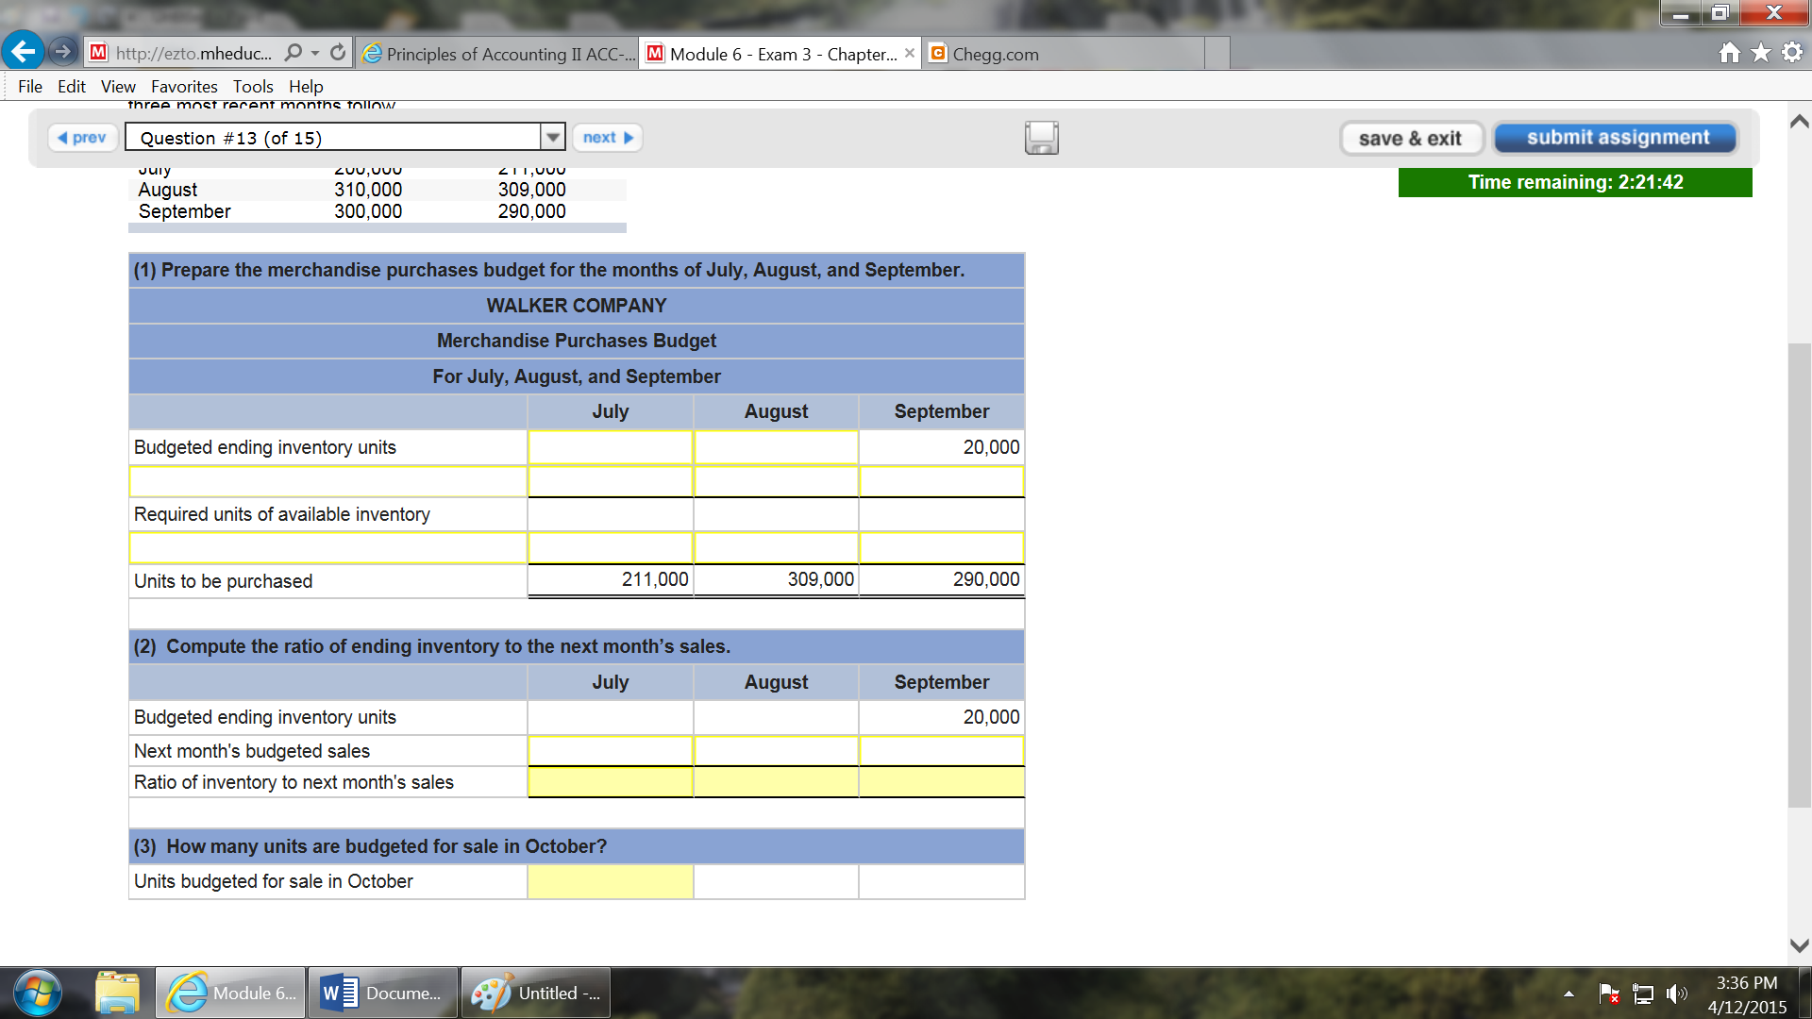Click the address bar URL field
The image size is (1812, 1019).
point(193,53)
